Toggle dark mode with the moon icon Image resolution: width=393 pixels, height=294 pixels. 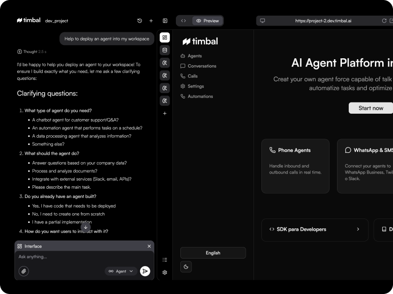coord(185,267)
